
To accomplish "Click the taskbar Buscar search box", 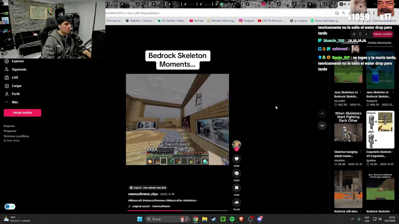I will pos(167,219).
